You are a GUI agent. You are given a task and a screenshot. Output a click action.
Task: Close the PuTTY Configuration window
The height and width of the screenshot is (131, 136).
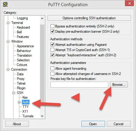pyautogui.click(x=129, y=4)
